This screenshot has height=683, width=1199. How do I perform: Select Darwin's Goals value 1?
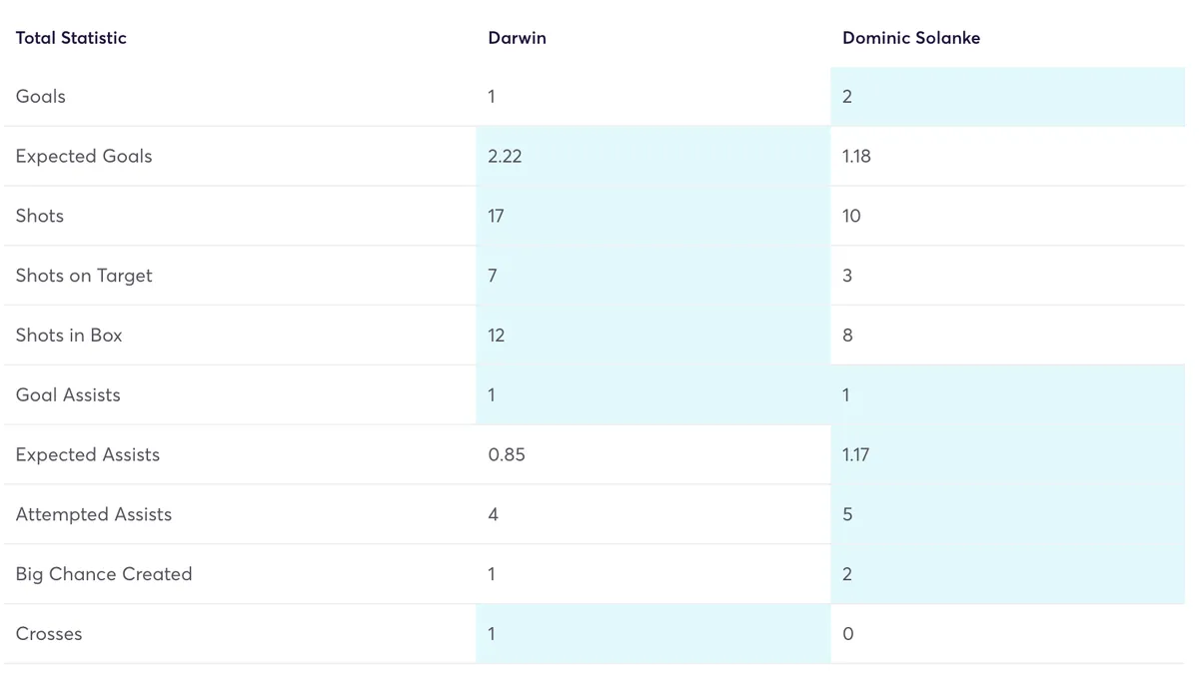(x=492, y=97)
